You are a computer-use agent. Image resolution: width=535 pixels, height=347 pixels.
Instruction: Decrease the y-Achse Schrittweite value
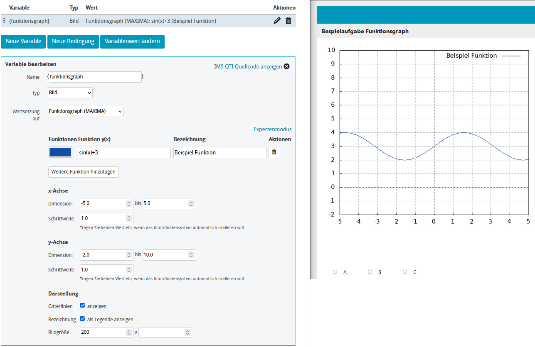tap(129, 271)
